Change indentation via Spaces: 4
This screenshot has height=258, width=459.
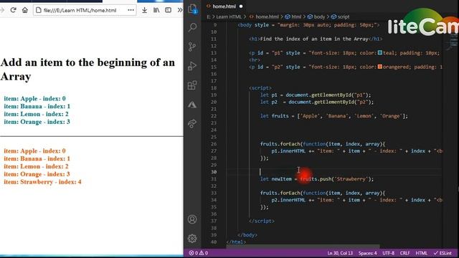pyautogui.click(x=368, y=253)
